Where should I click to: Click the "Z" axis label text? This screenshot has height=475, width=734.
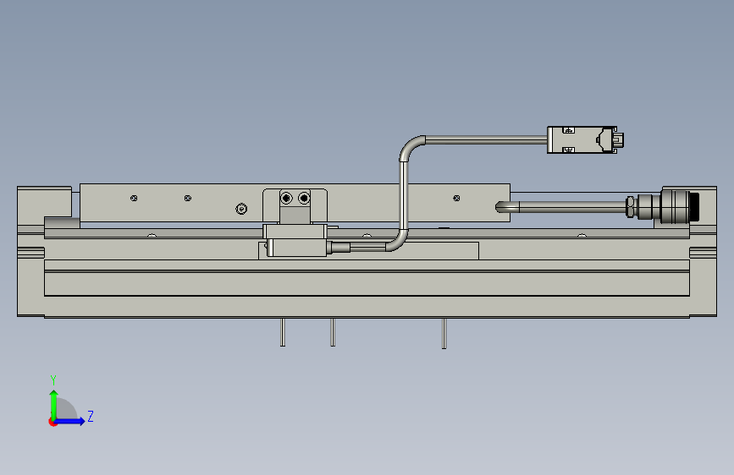[91, 416]
